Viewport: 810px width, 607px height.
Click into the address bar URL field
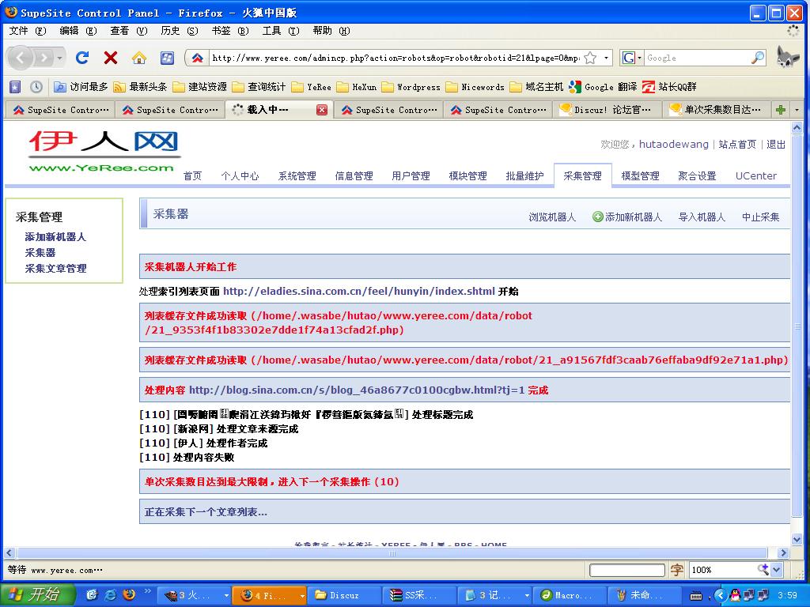396,58
